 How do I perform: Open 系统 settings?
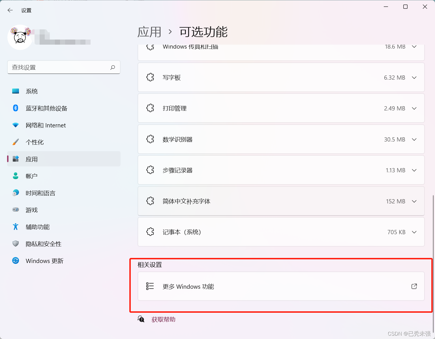64,91
